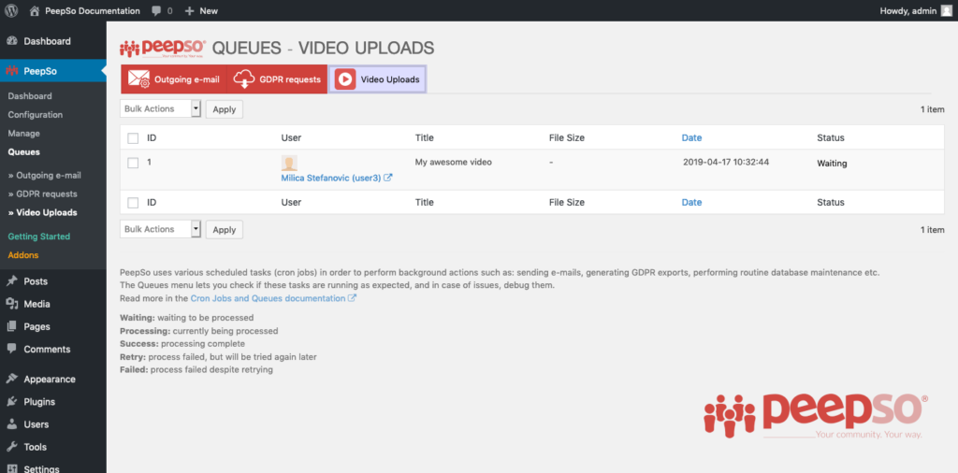The height and width of the screenshot is (473, 958).
Task: Click the GDPR requests cloud download icon
Action: point(244,79)
